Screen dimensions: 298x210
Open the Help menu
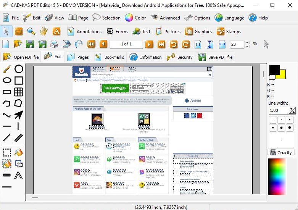click(x=258, y=18)
